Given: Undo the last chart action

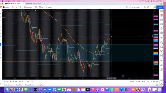Looking at the screenshot, I should (120, 7).
